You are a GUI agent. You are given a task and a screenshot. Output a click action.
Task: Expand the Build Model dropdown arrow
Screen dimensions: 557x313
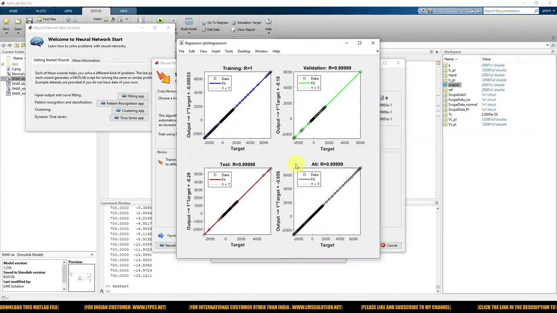coord(189,34)
